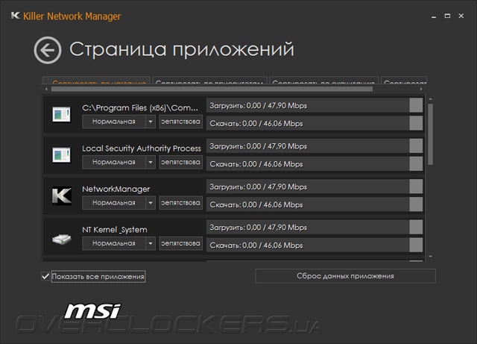Click the vertical scrollbar thumb of app list

point(430,134)
